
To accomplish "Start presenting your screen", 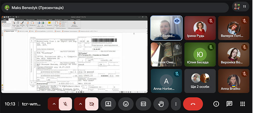I will coord(108,104).
